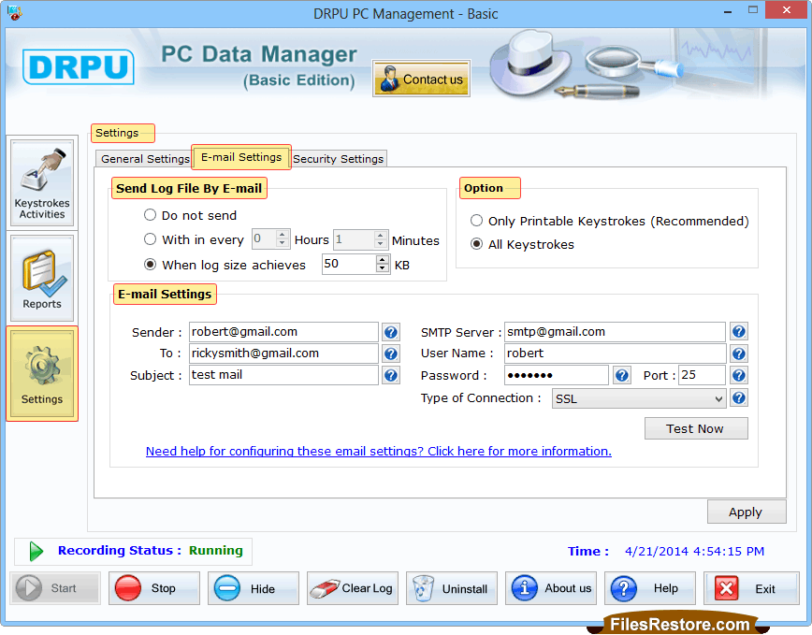
Task: Click the About us button
Action: click(550, 588)
